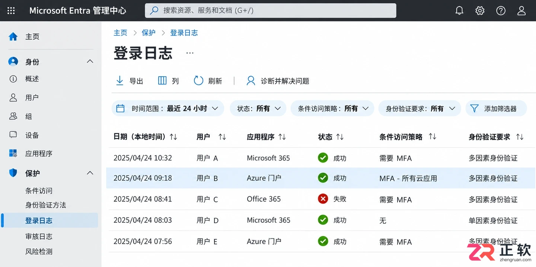Click the 主页 home icon in sidebar
536x267 pixels.
pyautogui.click(x=13, y=36)
